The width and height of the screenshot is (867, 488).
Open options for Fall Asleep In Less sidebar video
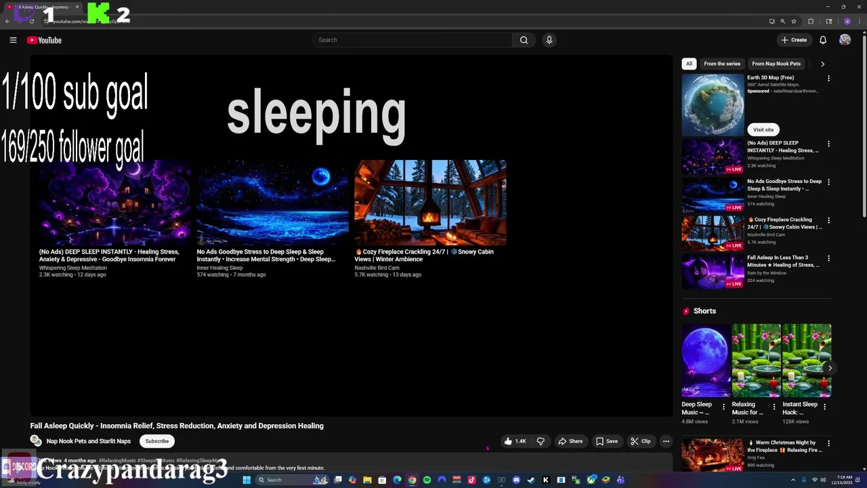[828, 258]
